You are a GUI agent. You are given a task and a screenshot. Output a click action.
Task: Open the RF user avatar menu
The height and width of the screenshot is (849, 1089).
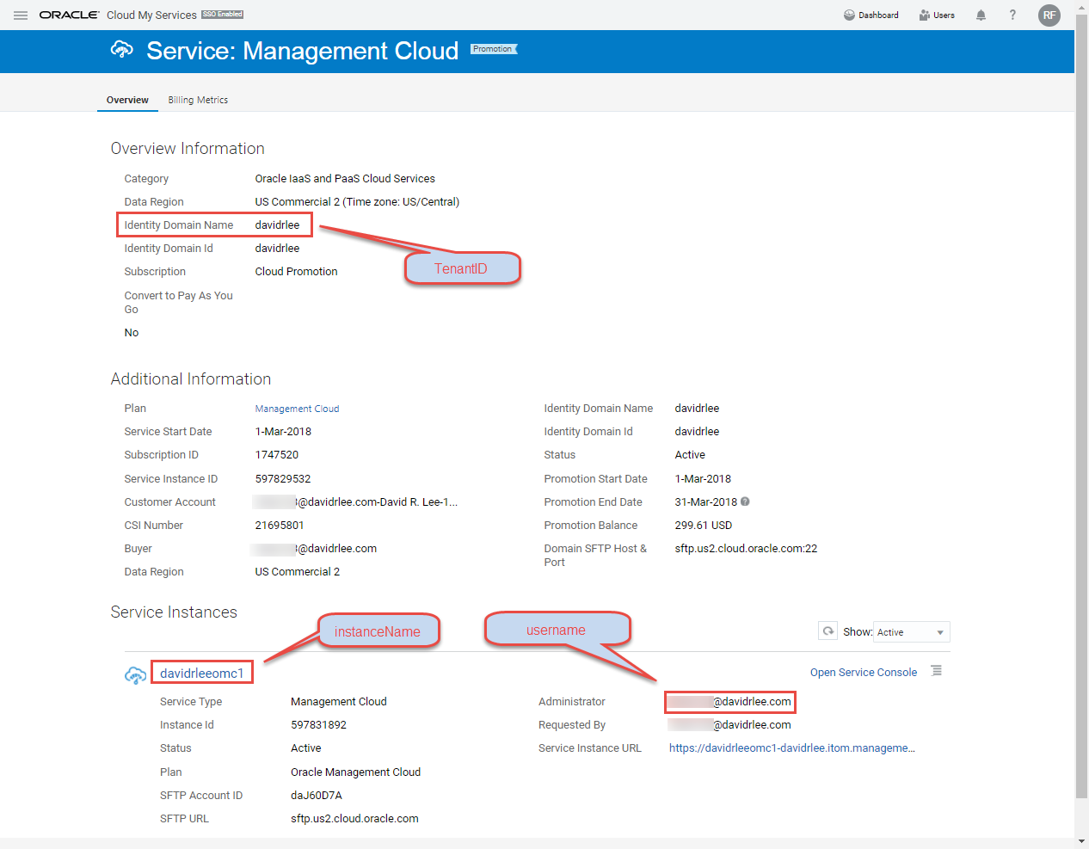click(1049, 15)
